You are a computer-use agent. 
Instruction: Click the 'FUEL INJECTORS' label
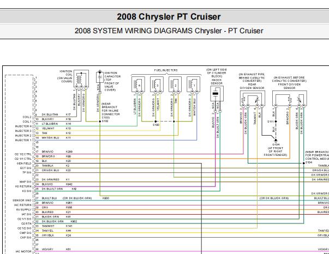(x=166, y=70)
